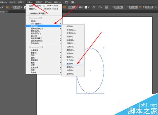158x115 pixels.
Task: Expand the Photoshop 扭曲 submenu
Action: tap(44, 55)
